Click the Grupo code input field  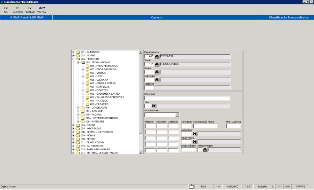[x=149, y=72]
